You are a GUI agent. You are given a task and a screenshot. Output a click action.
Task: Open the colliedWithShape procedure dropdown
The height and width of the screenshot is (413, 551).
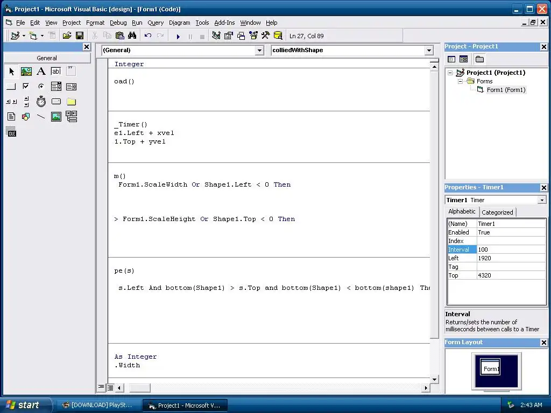coord(429,50)
